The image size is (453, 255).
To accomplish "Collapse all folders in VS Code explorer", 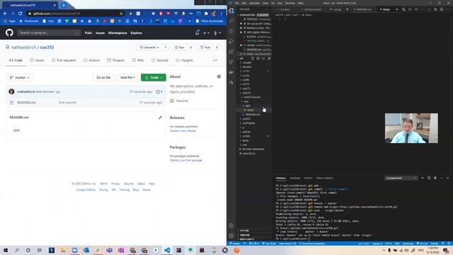I will (x=269, y=58).
